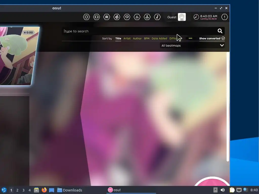Image resolution: width=259 pixels, height=194 pixels.
Task: Select the beatmap thumbnail with 0.00 stars
Action: pos(18,56)
